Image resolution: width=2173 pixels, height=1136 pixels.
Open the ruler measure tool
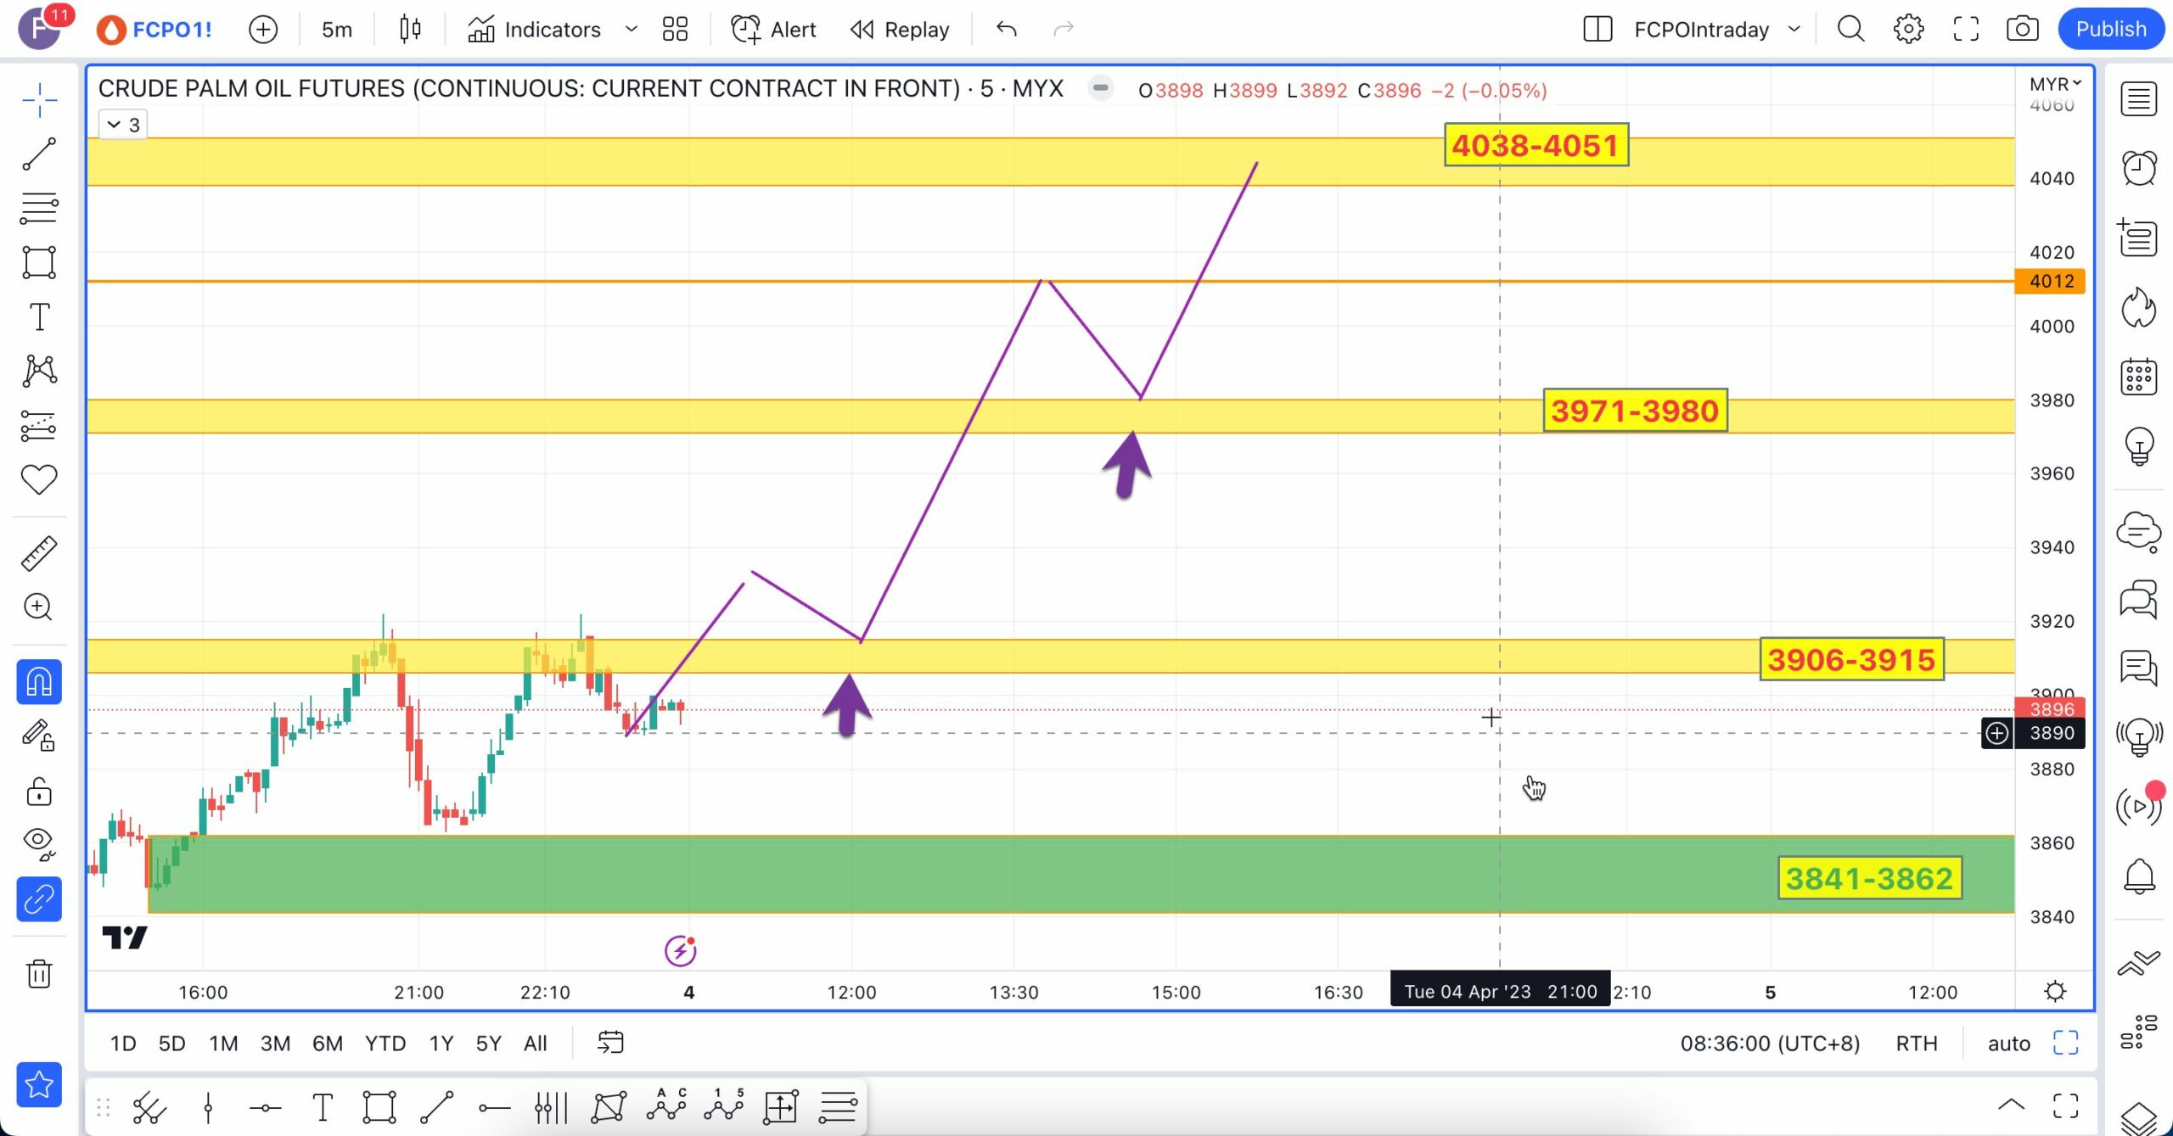tap(39, 553)
